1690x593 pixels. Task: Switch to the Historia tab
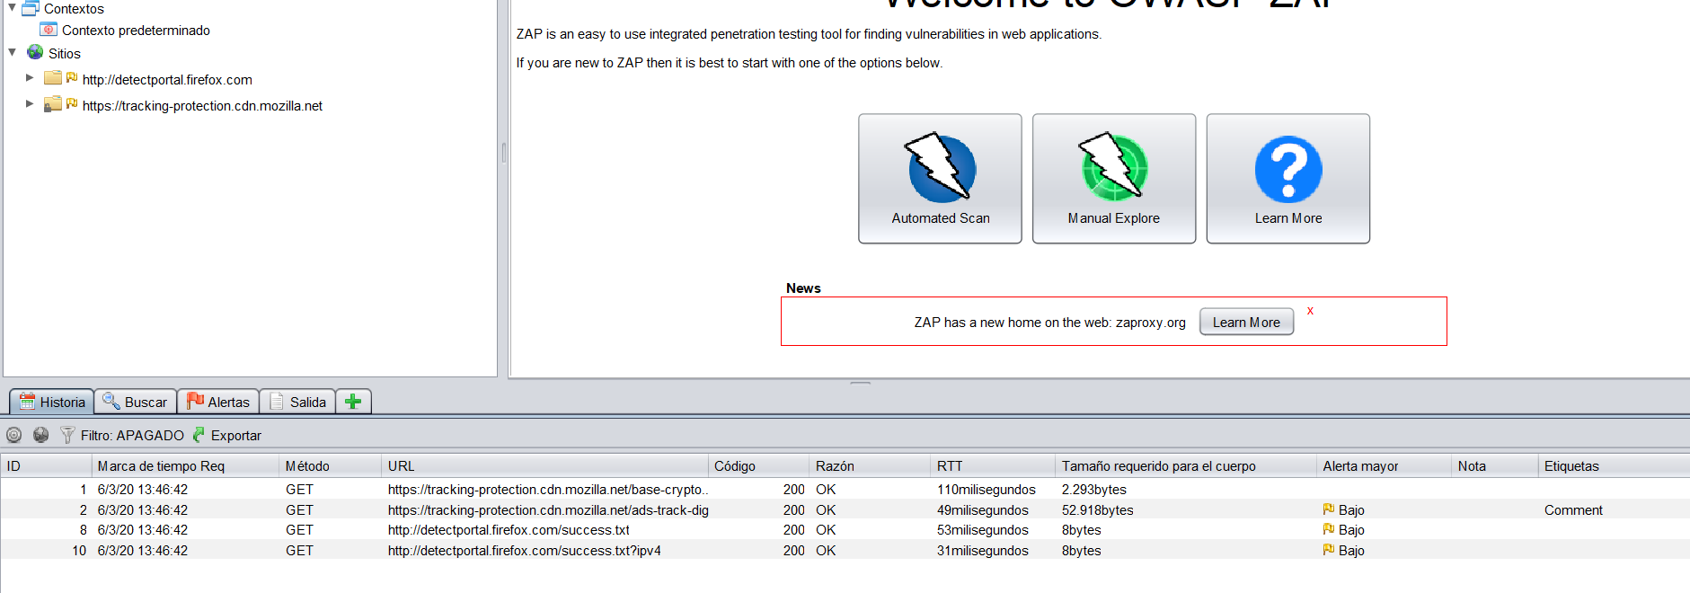pos(52,402)
